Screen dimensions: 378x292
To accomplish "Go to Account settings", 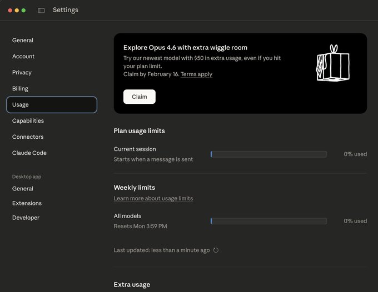I will coord(23,57).
